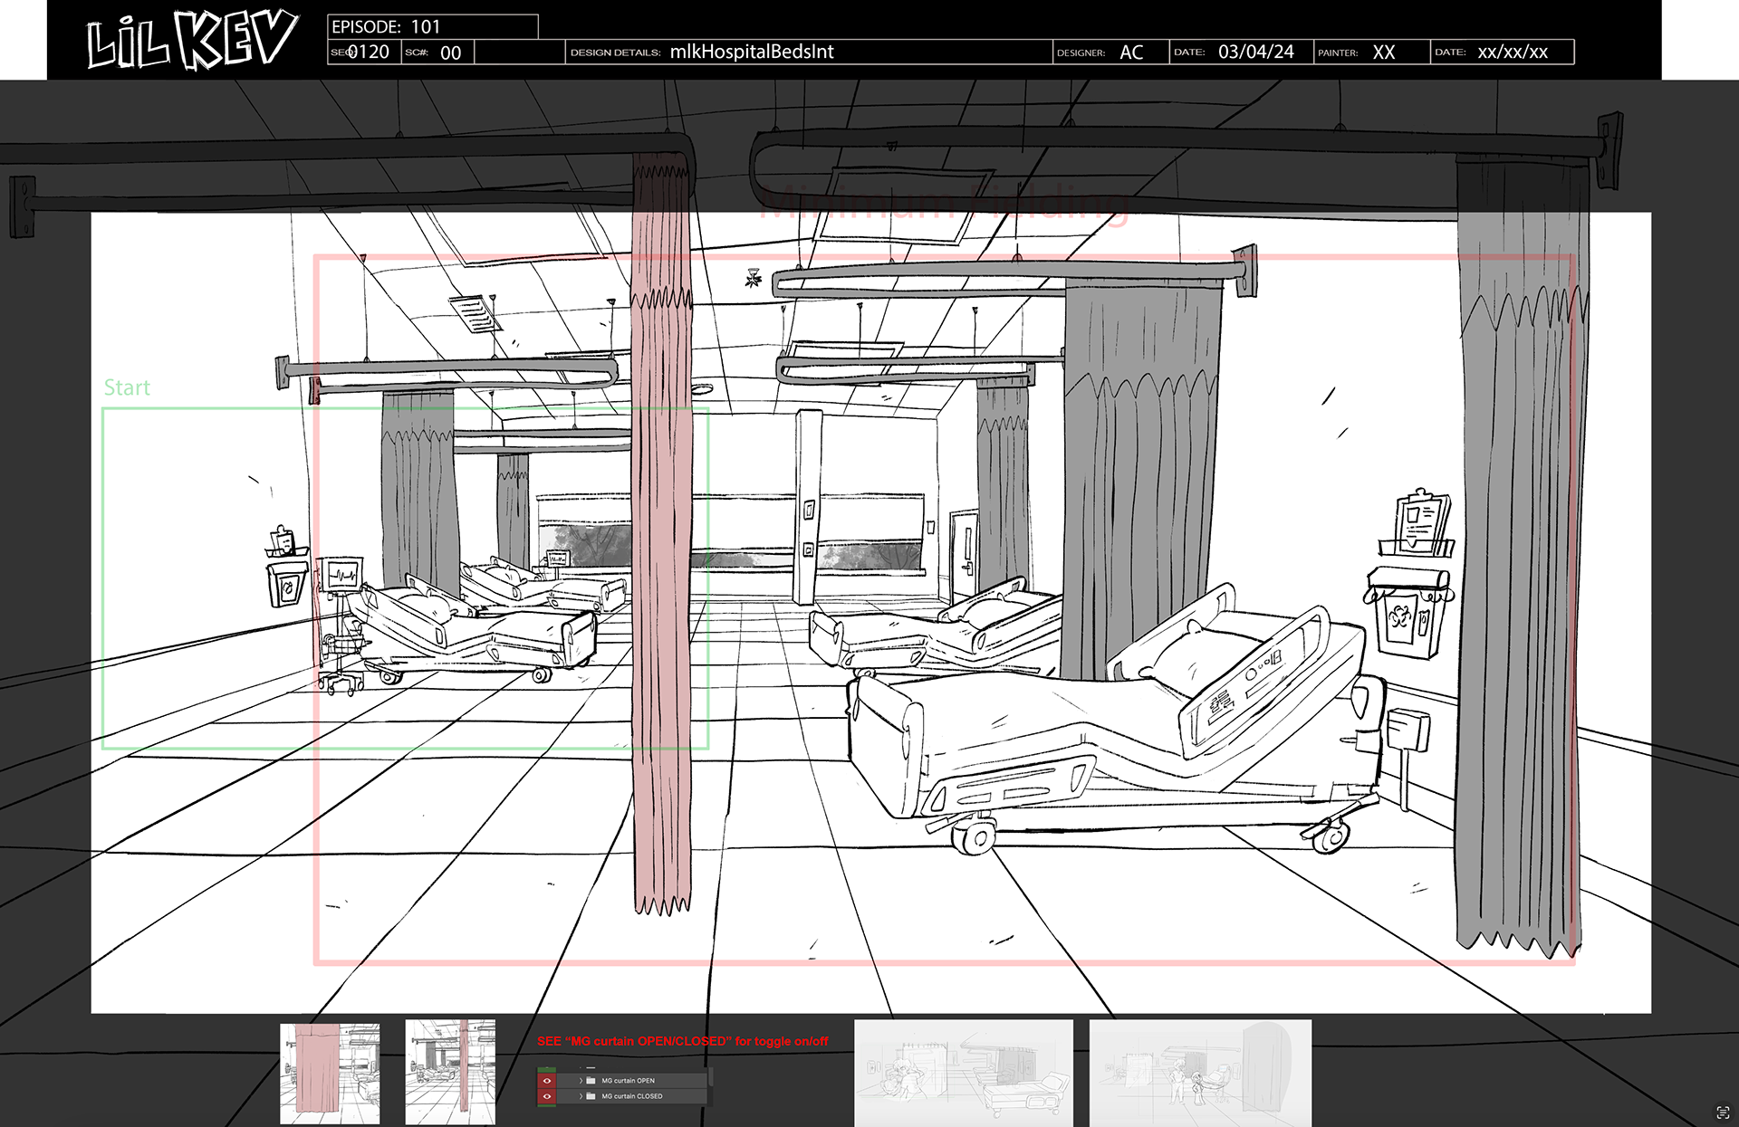Select the MG curtain CLOSED layer name
This screenshot has height=1127, width=1739.
click(632, 1096)
